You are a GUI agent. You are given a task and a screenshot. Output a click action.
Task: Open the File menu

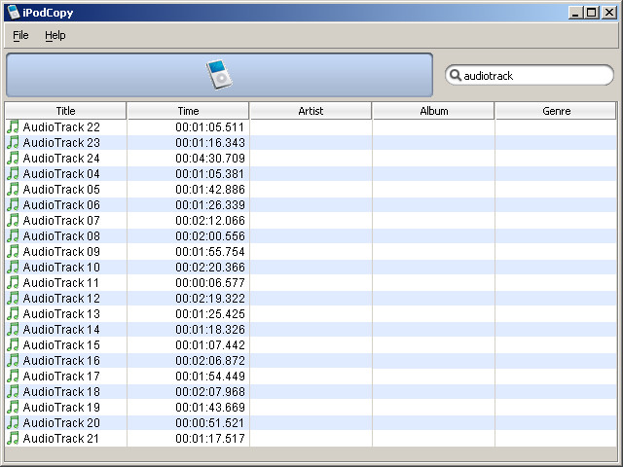pos(20,35)
